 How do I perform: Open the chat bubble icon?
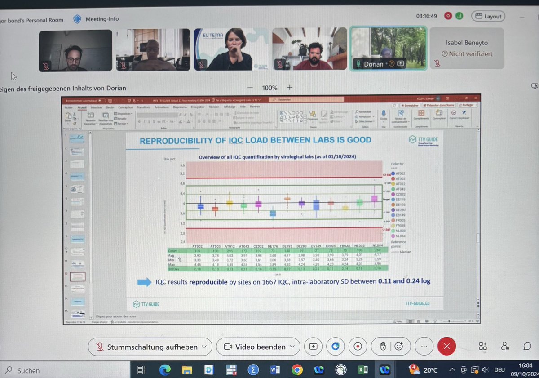(x=527, y=346)
